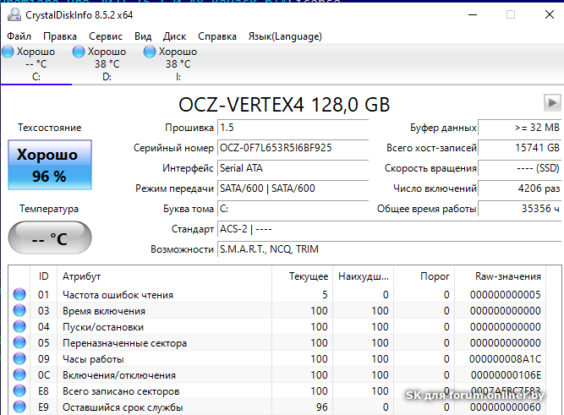
Task: Click the Хорошо 96 % health status button
Action: coord(49,165)
